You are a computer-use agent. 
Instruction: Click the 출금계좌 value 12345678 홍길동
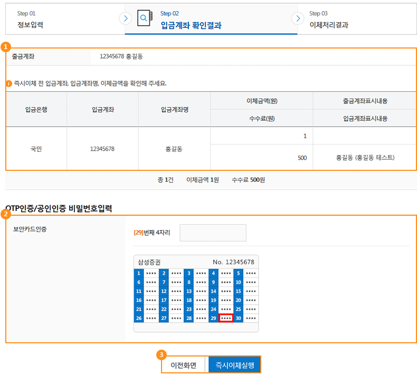121,56
